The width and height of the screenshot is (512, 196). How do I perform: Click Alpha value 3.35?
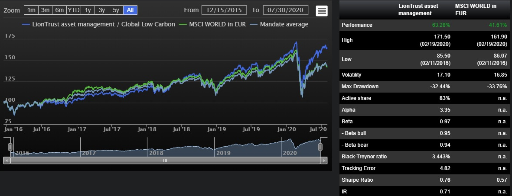coord(446,110)
